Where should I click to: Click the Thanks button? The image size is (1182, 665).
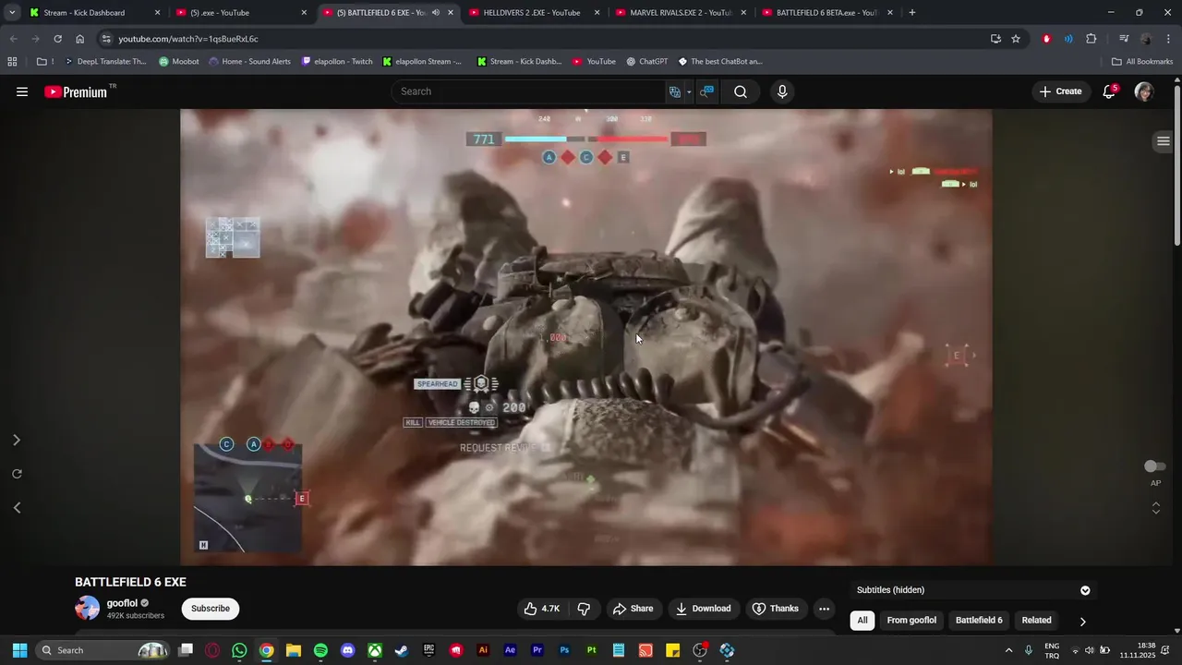(x=776, y=609)
